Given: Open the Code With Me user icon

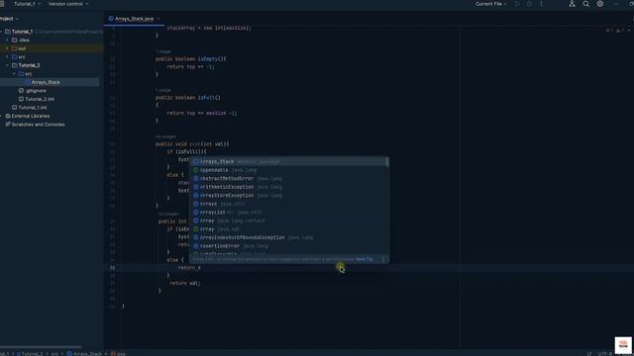Looking at the screenshot, I should 572,4.
